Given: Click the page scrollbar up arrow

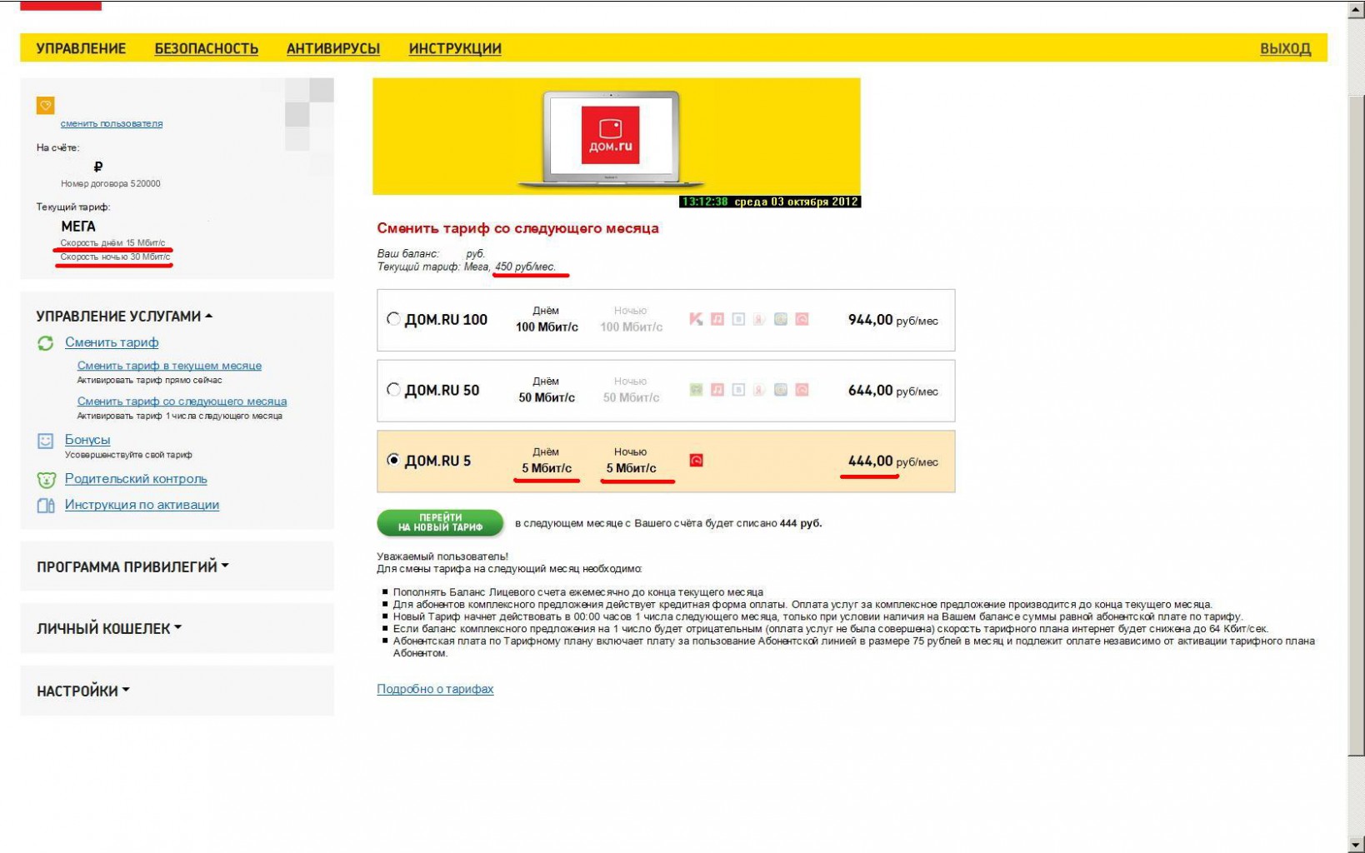Looking at the screenshot, I should (1357, 11).
